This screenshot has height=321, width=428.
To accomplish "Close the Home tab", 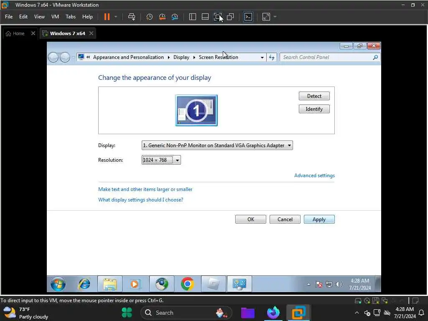I will point(33,33).
